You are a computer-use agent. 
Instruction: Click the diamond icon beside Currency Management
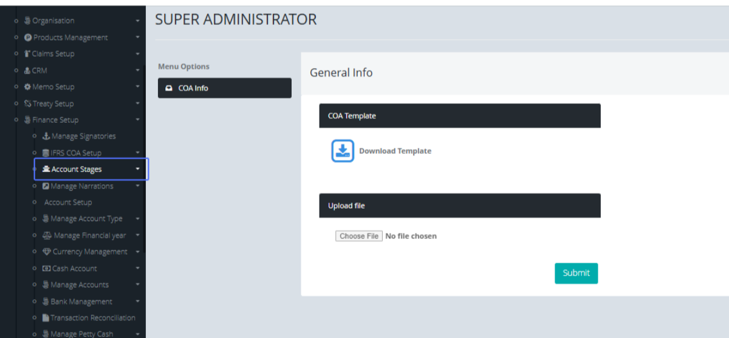46,252
